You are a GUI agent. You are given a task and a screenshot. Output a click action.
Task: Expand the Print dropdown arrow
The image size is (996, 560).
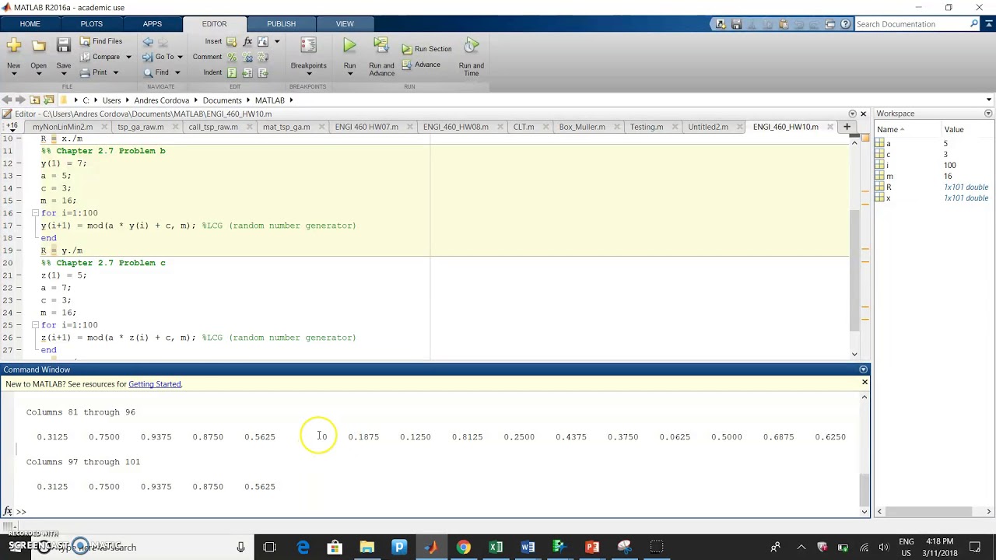[116, 72]
